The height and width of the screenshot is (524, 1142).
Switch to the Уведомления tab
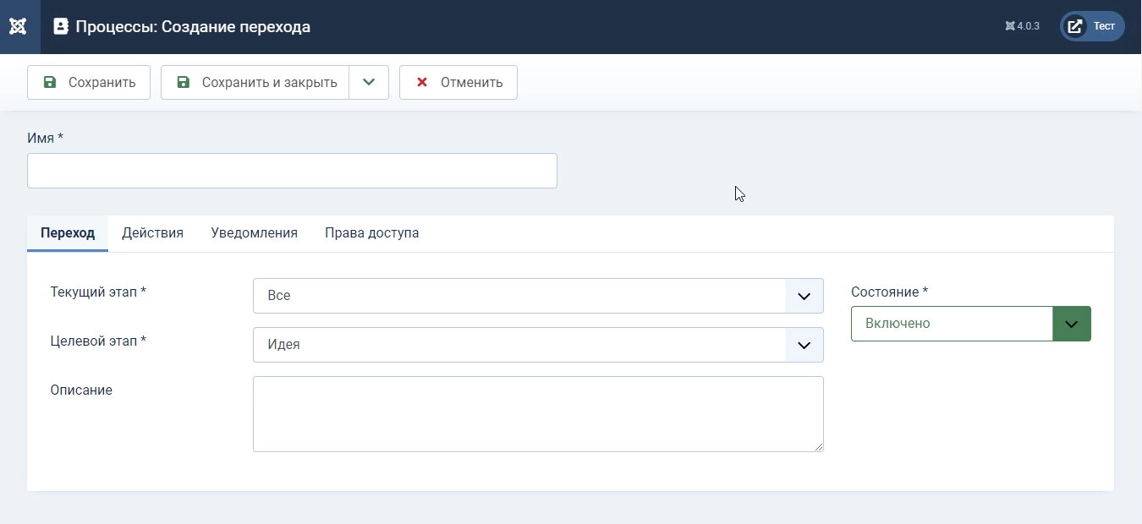click(x=254, y=233)
